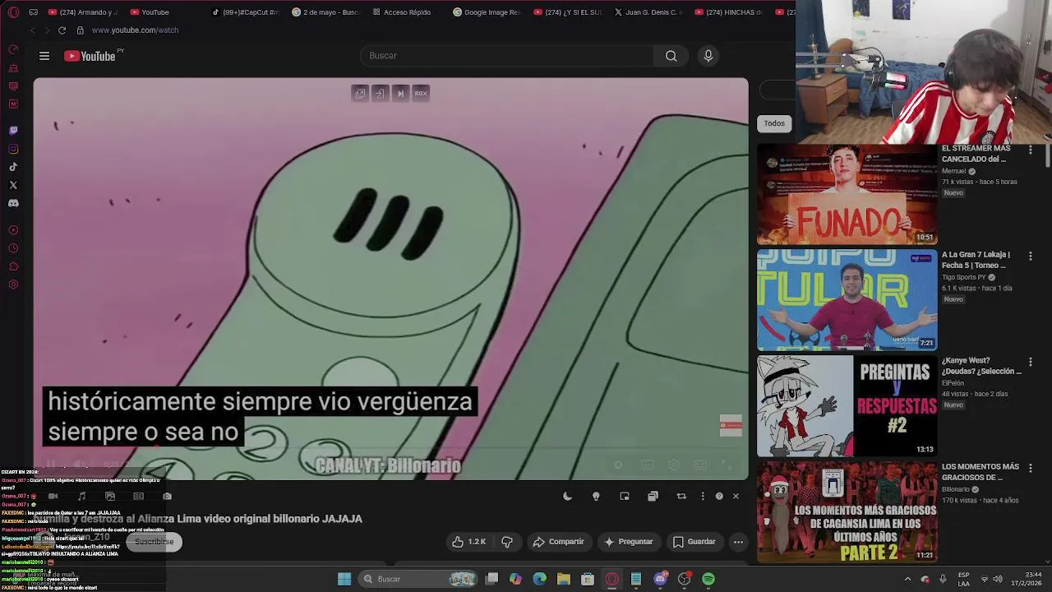This screenshot has width=1052, height=592.
Task: Start voice search with the microphone icon
Action: coord(708,56)
